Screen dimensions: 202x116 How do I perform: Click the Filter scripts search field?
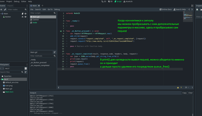point(41,13)
